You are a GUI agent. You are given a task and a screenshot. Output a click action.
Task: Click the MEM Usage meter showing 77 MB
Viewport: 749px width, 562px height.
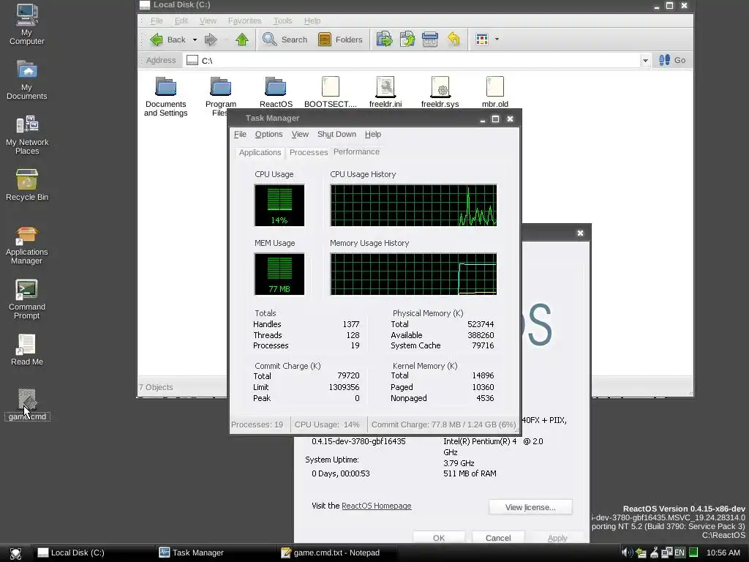(279, 274)
